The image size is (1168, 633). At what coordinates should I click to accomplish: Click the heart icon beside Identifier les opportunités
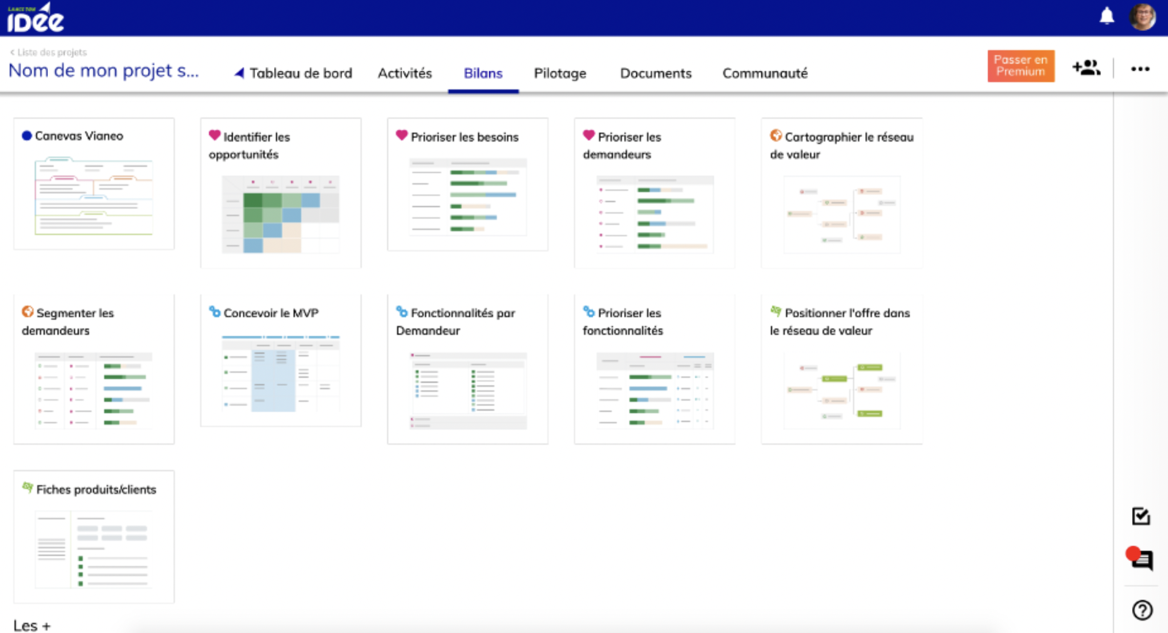215,135
